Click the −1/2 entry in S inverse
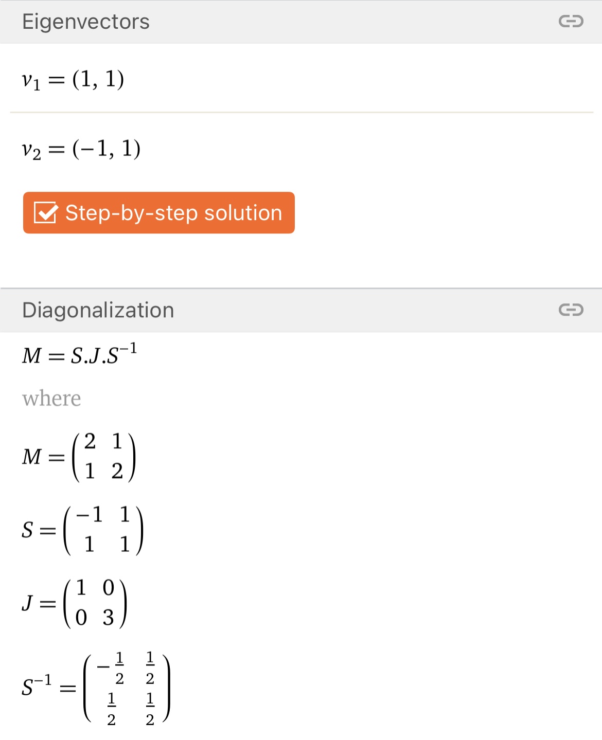Viewport: 602px width, 740px height. point(112,668)
